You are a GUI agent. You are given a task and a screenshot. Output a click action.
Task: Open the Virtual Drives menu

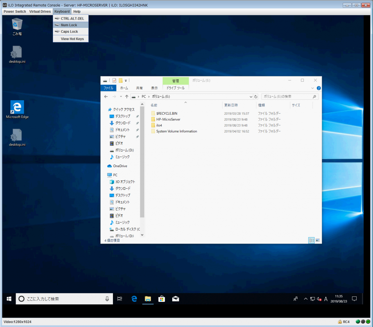(40, 12)
